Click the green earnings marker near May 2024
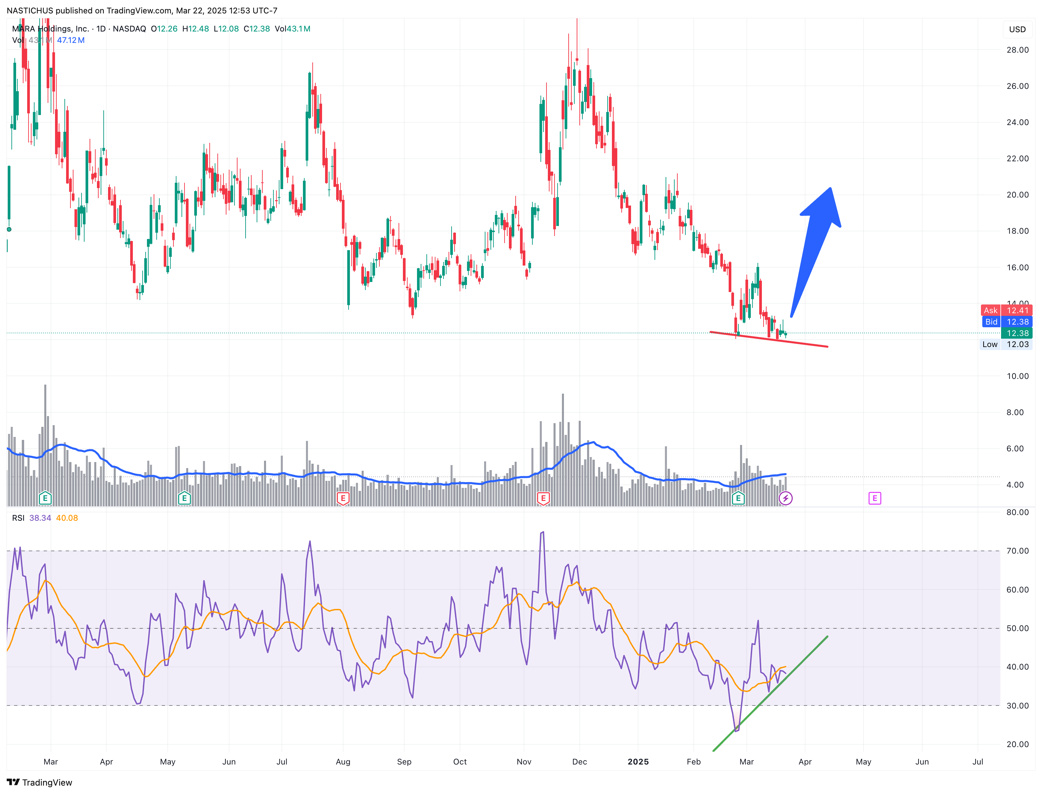The height and width of the screenshot is (794, 1042). (x=185, y=498)
